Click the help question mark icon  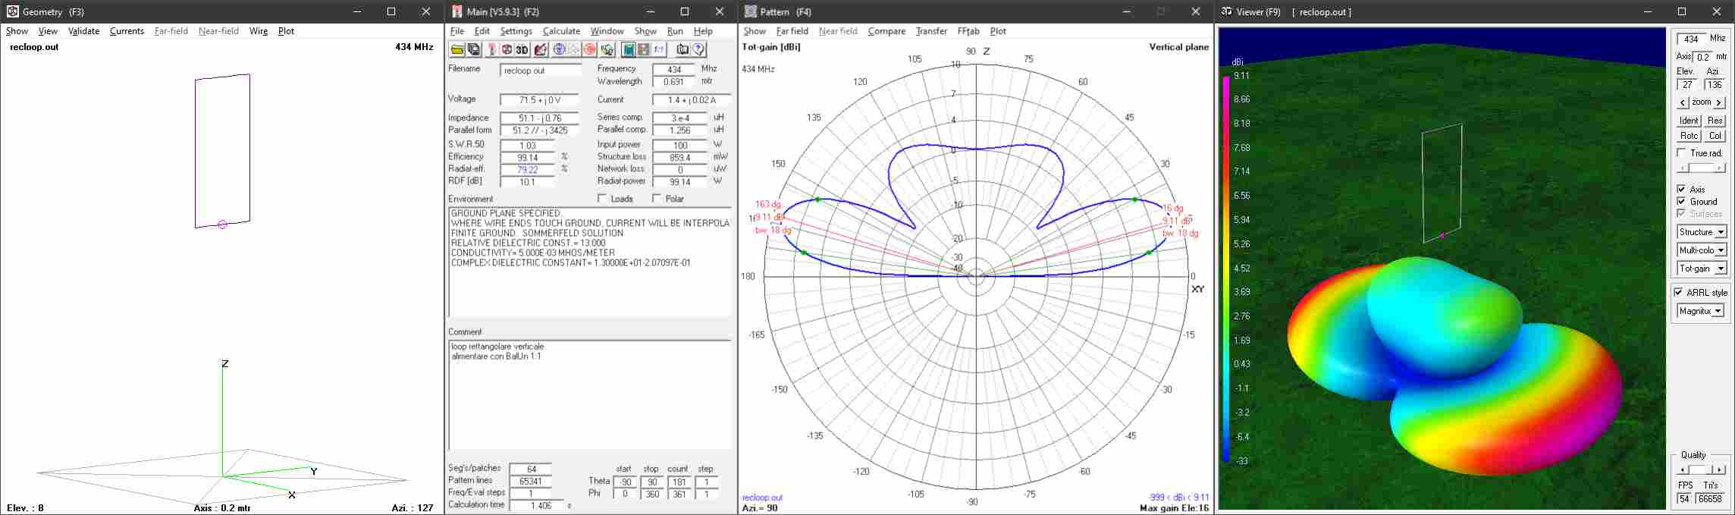point(698,50)
